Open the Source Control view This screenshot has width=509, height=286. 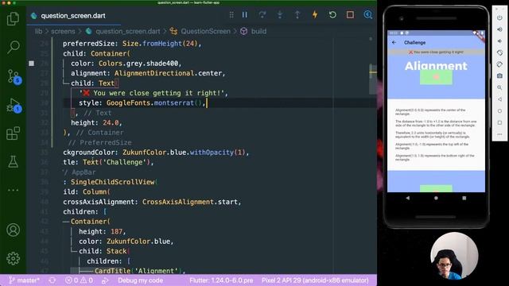pos(14,77)
